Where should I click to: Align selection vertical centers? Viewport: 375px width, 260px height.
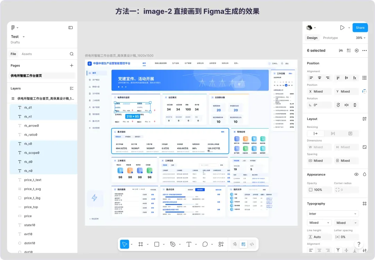346,78
